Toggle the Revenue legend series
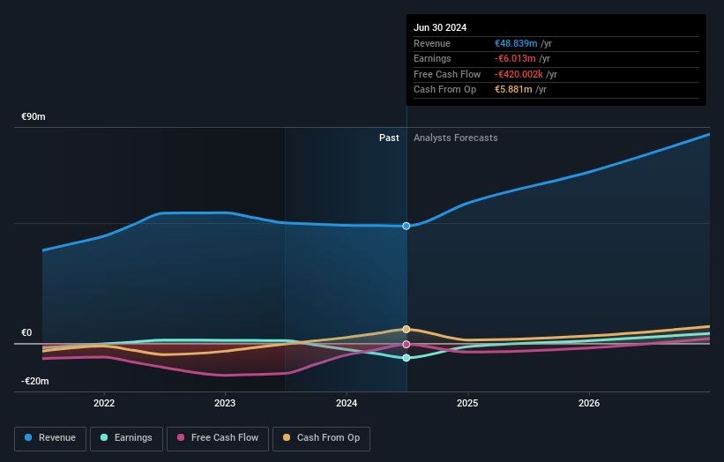Viewport: 724px width, 462px height. coord(50,438)
